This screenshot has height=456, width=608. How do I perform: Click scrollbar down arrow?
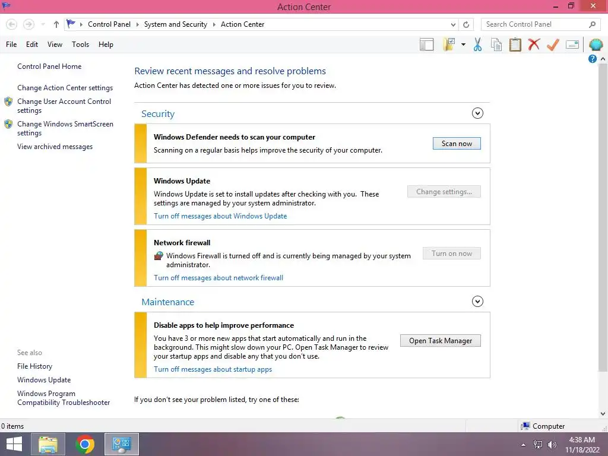coord(603,414)
